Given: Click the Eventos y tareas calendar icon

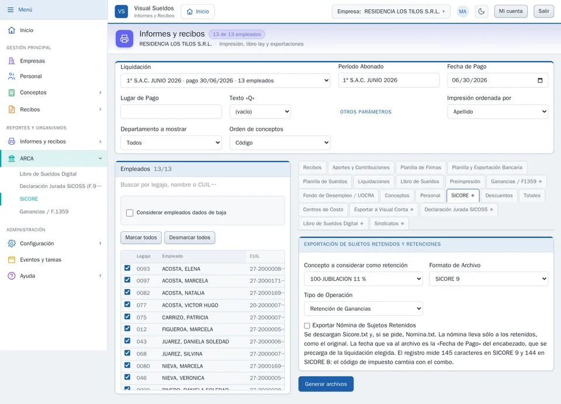Looking at the screenshot, I should point(12,260).
